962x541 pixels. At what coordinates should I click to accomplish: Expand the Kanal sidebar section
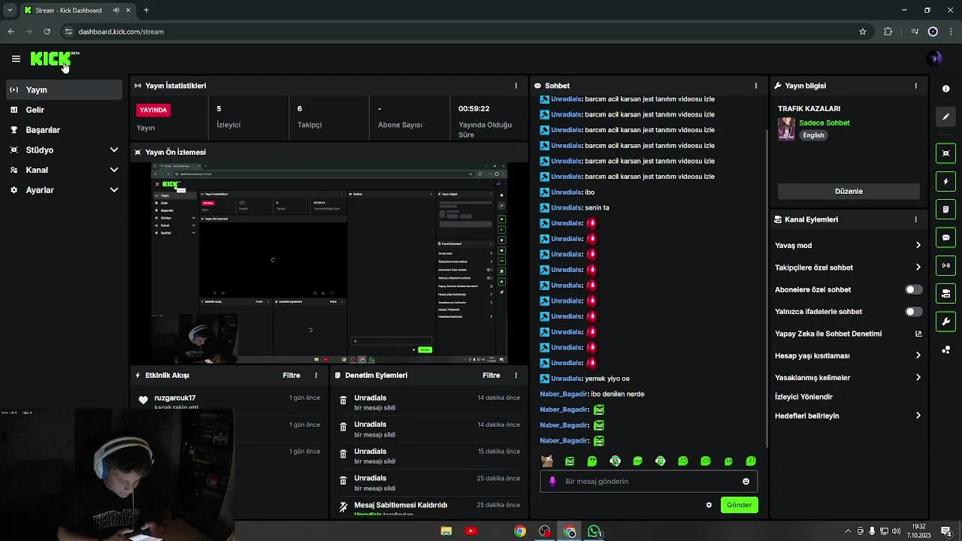point(114,170)
